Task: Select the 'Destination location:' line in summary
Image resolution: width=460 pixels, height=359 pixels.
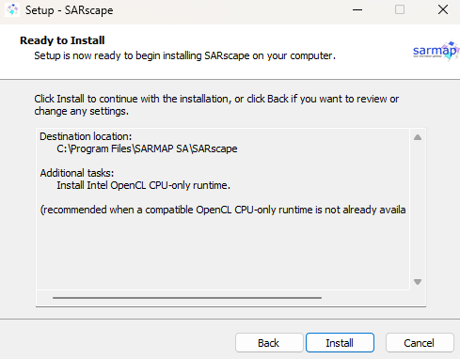Action: (x=86, y=136)
